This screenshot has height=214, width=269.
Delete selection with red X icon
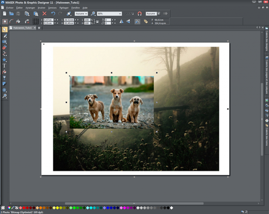coord(44,13)
